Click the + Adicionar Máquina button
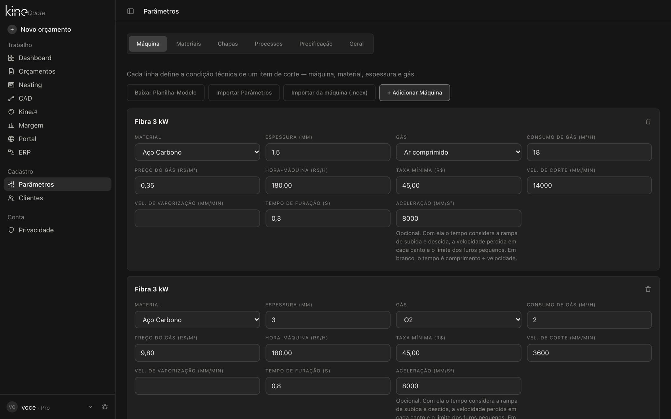 [x=414, y=92]
